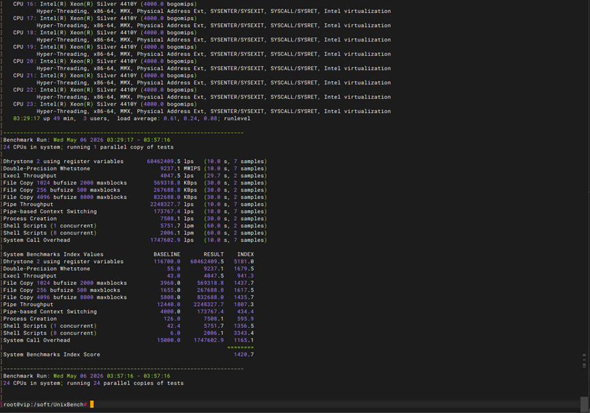The height and width of the screenshot is (413, 590).
Task: Click the 'CPU 21' label
Action: tap(23, 75)
